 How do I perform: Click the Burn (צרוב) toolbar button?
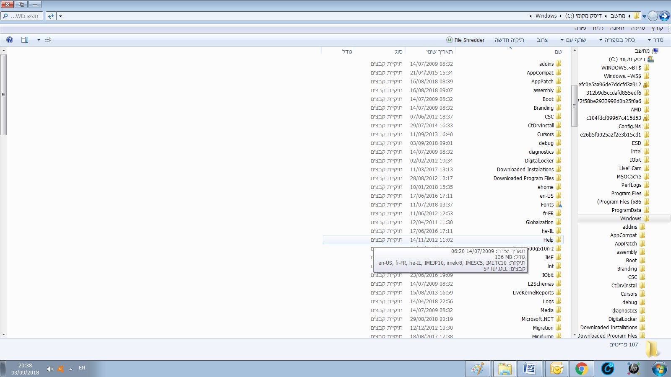click(x=542, y=40)
